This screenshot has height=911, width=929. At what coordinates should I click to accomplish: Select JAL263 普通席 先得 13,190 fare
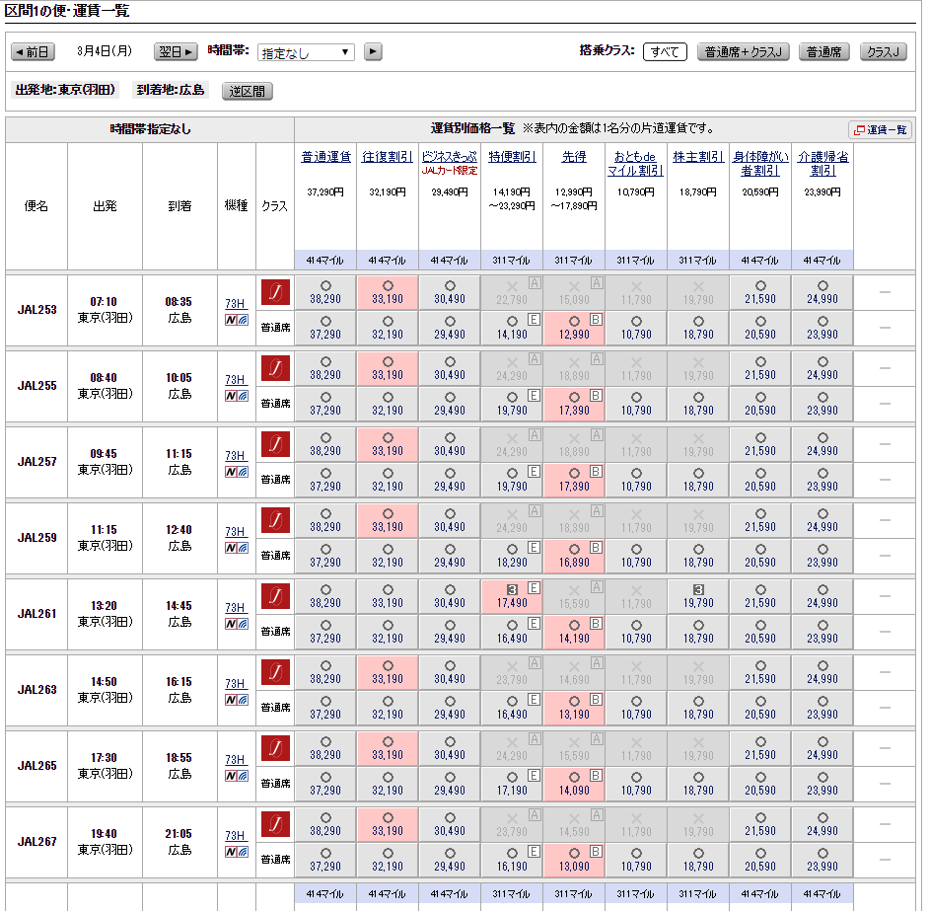574,708
